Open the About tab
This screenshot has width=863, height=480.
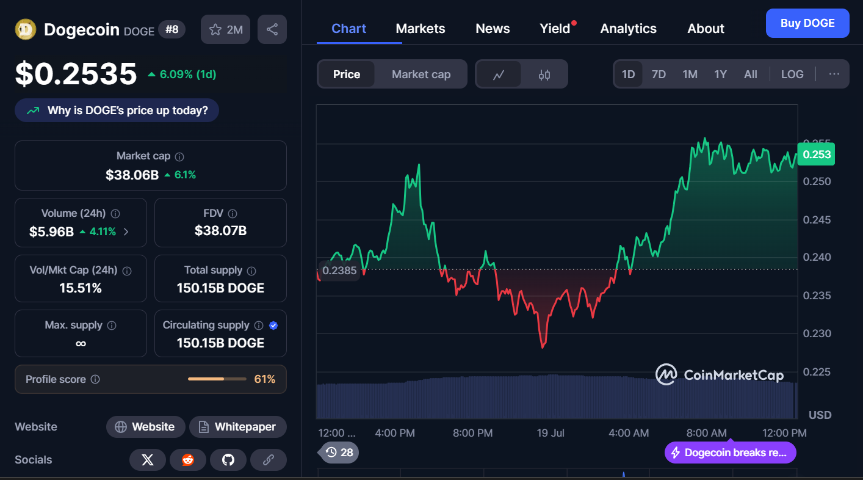tap(706, 29)
